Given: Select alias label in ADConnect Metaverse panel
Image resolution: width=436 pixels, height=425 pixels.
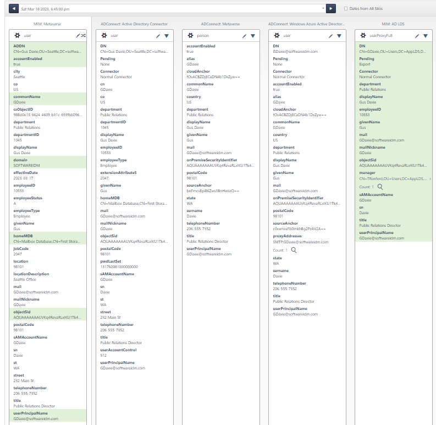Looking at the screenshot, I should 191,59.
